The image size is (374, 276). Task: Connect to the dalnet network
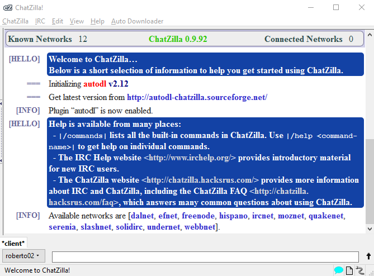(143, 216)
